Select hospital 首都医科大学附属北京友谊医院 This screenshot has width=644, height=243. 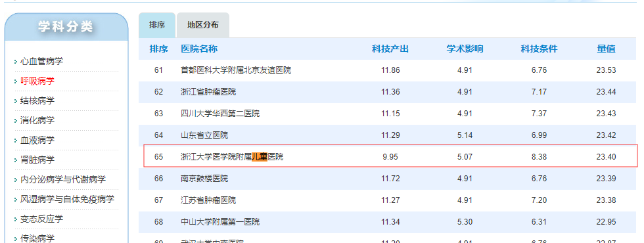[236, 70]
